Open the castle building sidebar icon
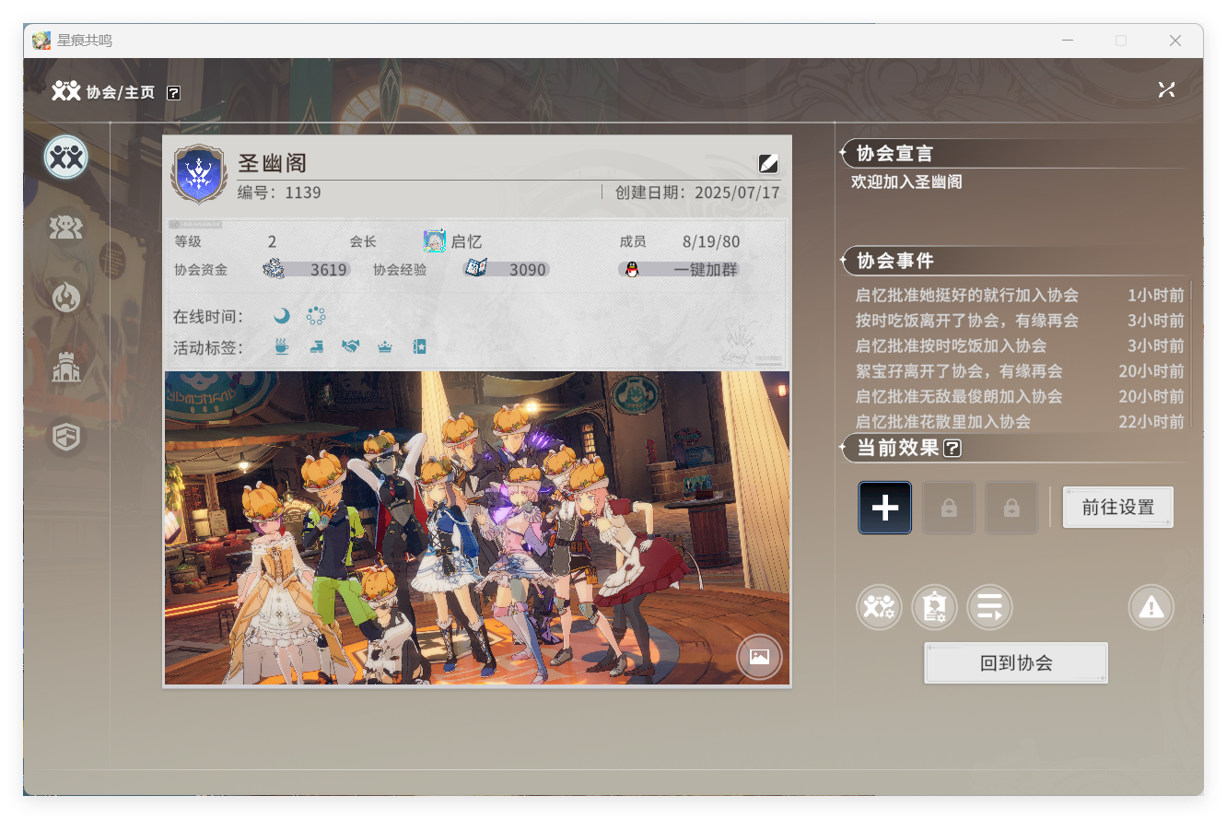This screenshot has height=819, width=1227. [x=66, y=368]
